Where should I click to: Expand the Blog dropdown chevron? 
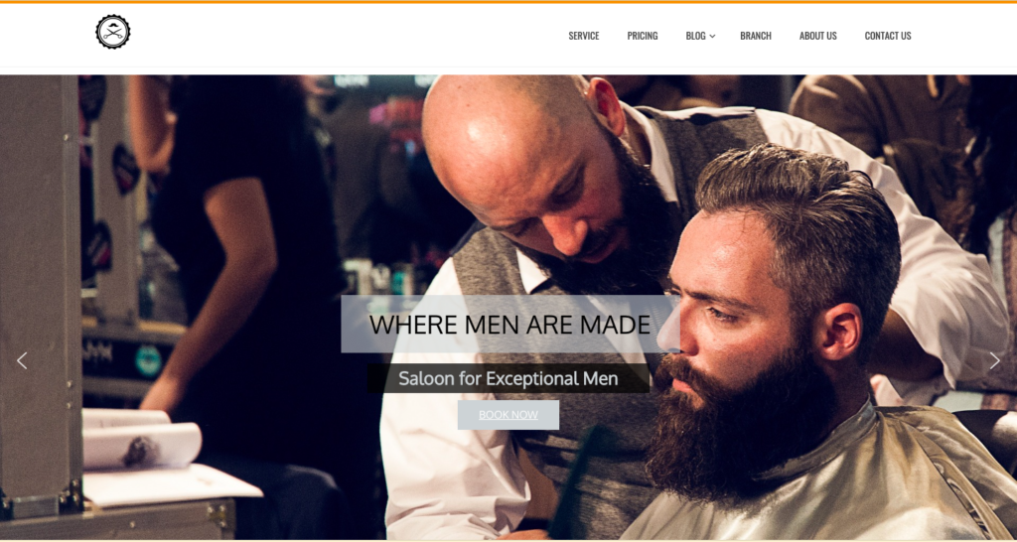712,37
